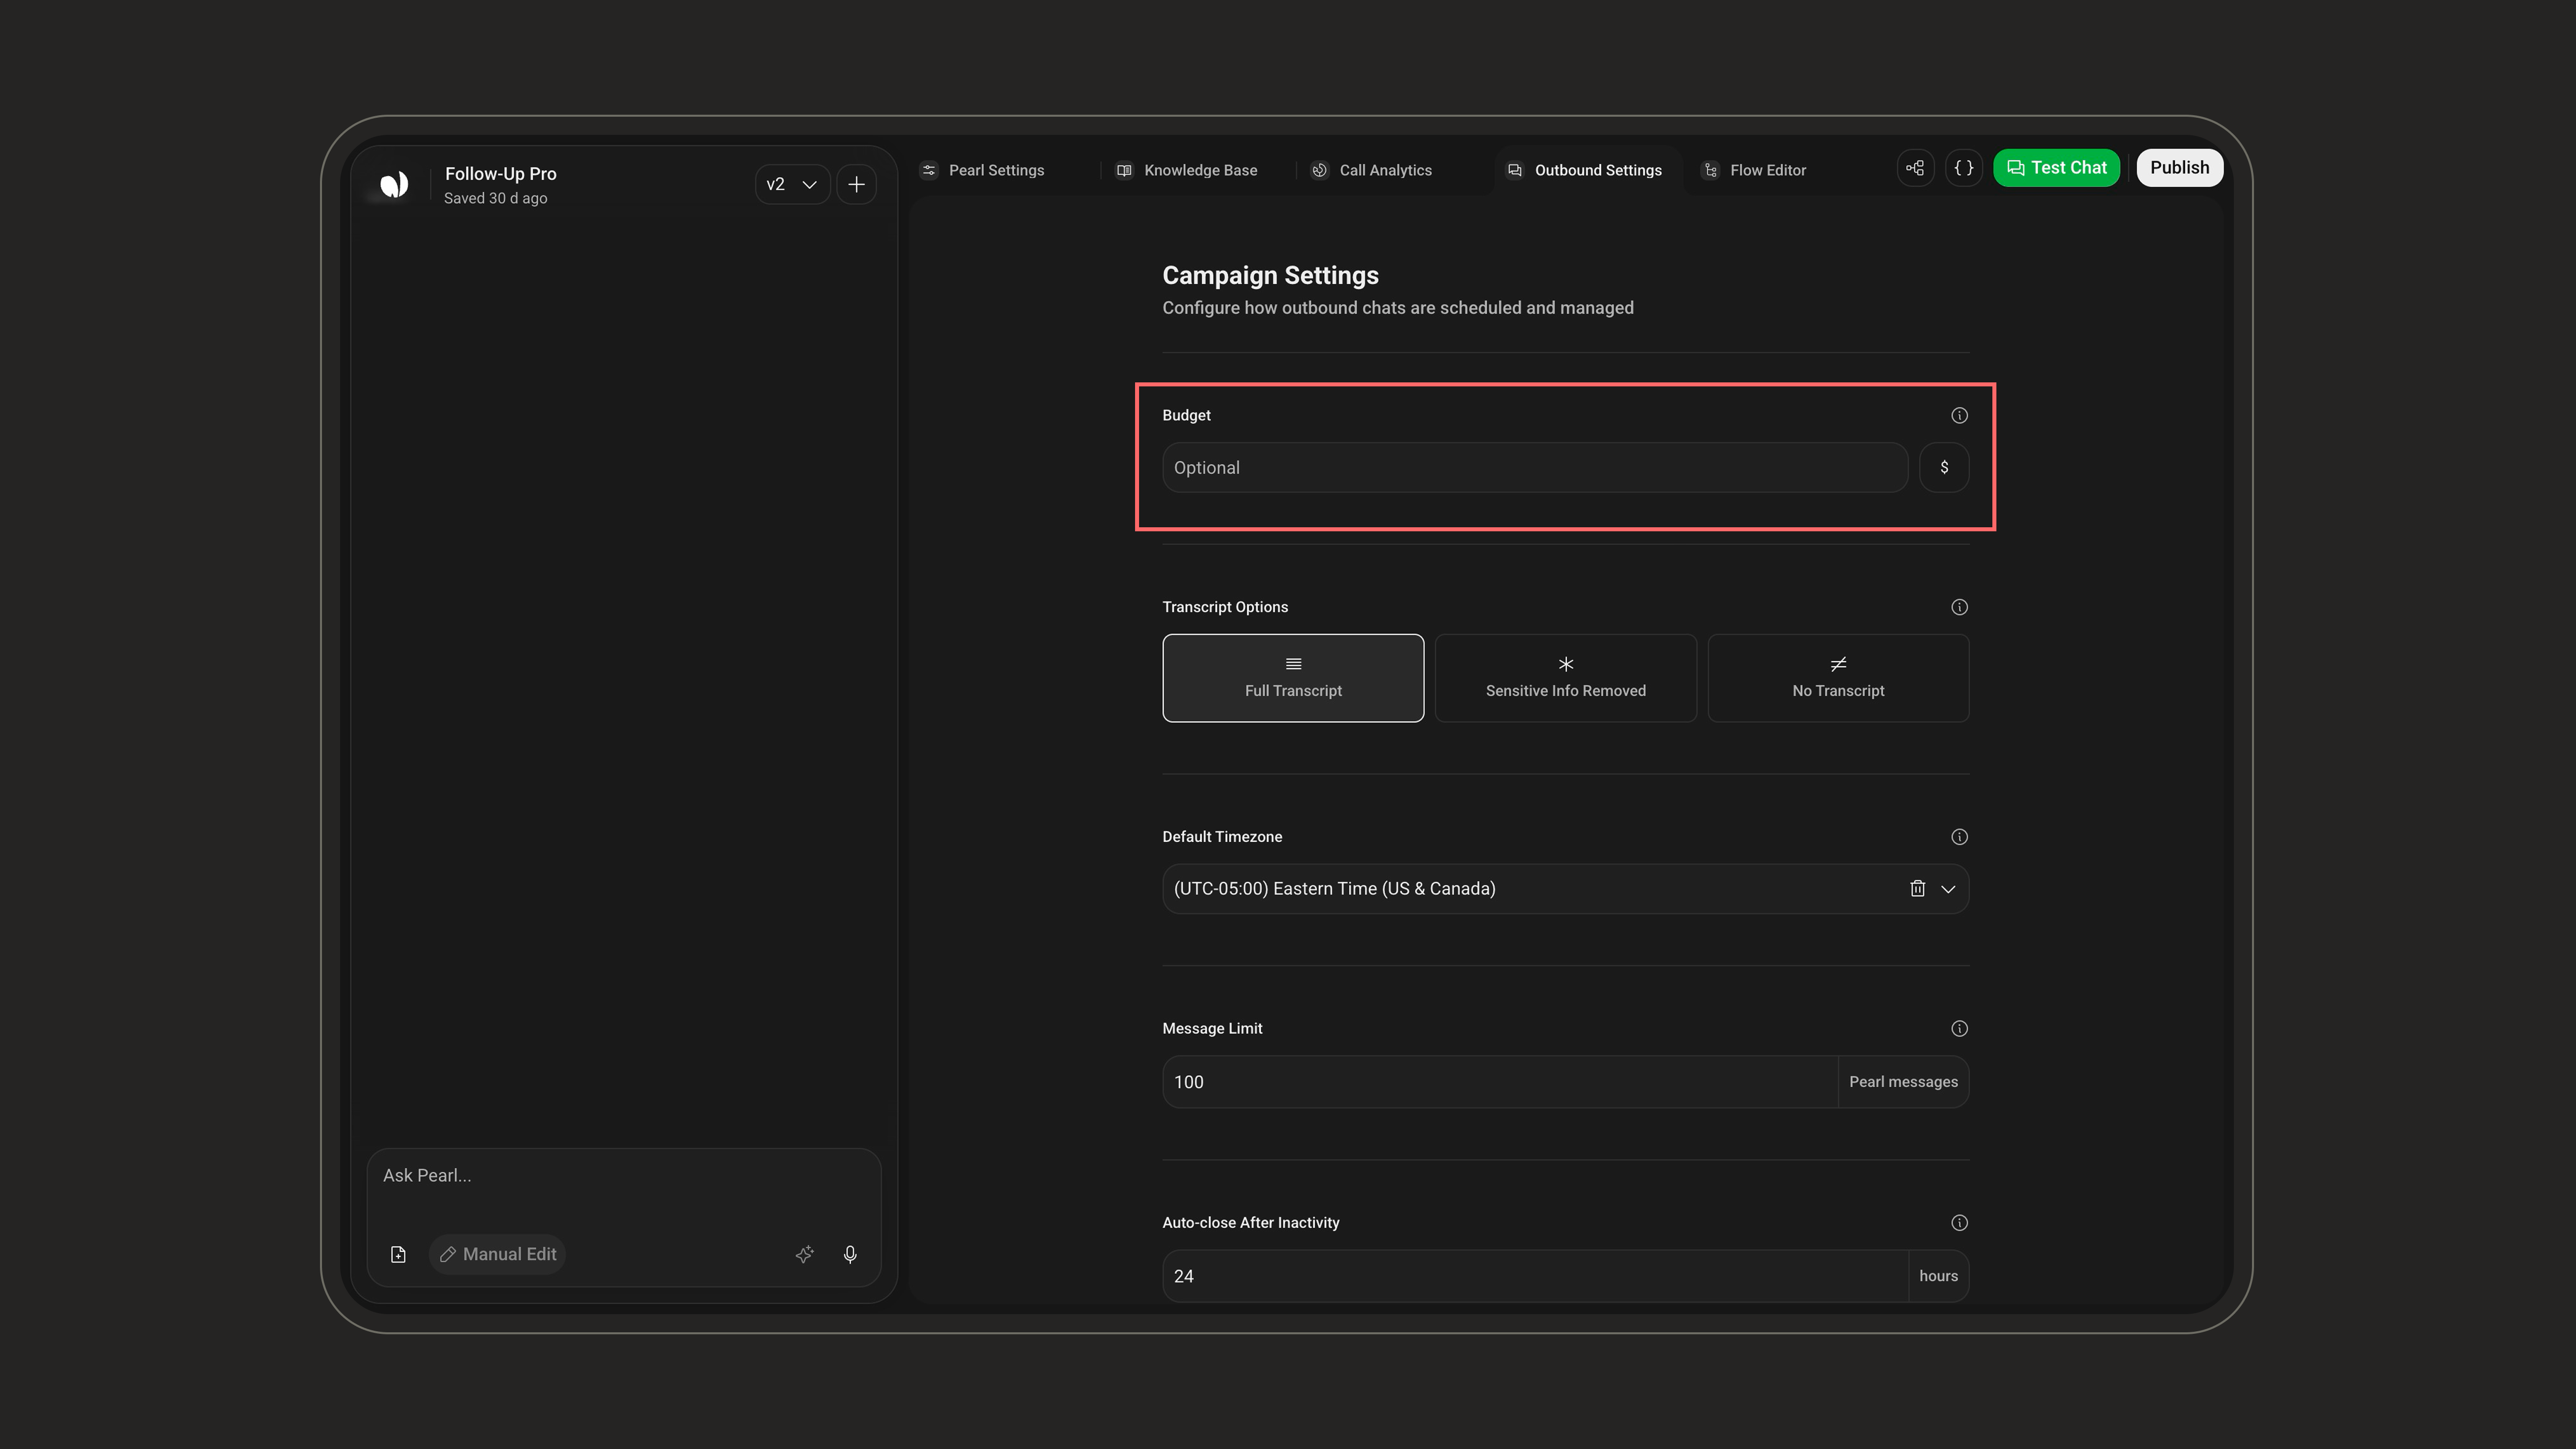Click the share workflow icon
This screenshot has width=2576, height=1449.
tap(1915, 168)
